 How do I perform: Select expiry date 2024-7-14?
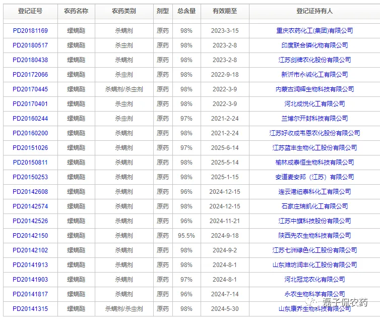[225, 294]
